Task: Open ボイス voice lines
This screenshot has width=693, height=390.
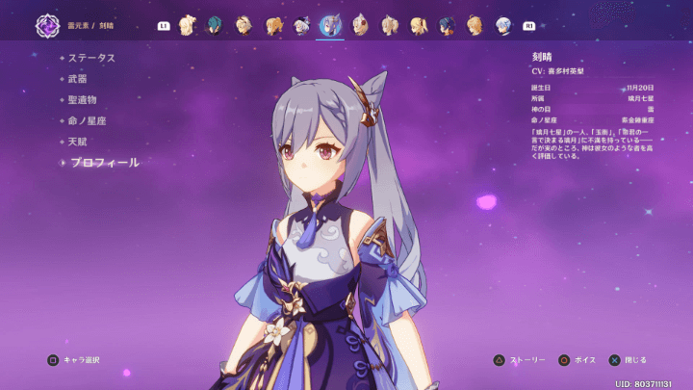Action: (585, 360)
